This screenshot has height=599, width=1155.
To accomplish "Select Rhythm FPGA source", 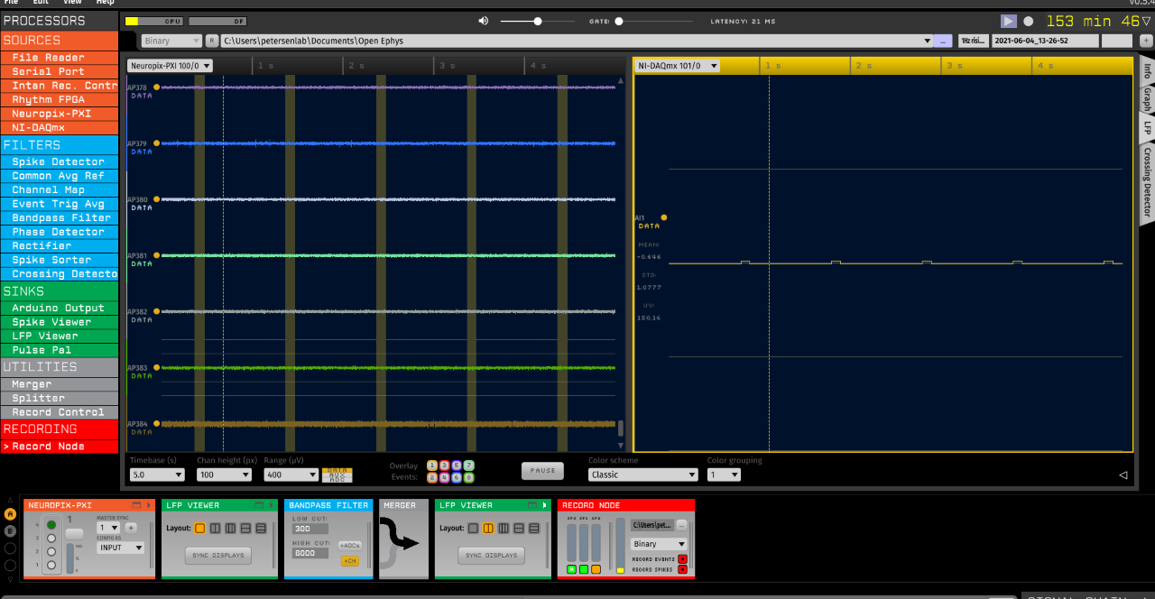I will tap(60, 99).
